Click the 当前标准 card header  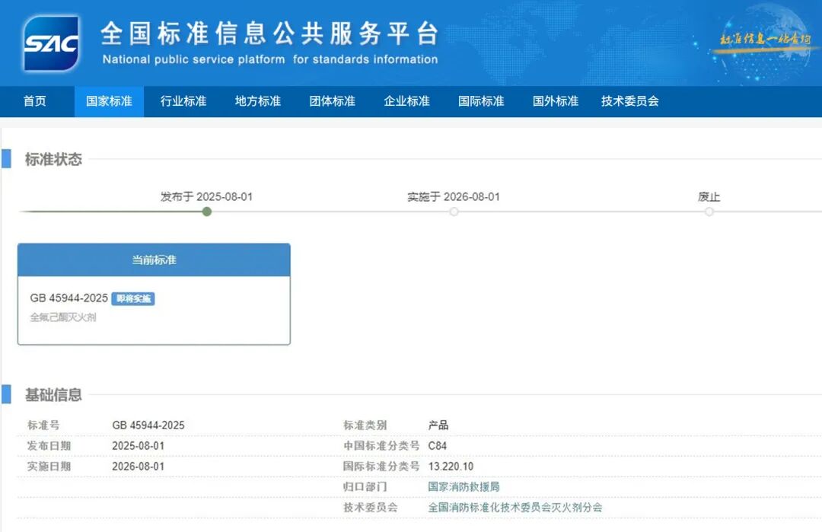[x=154, y=260]
